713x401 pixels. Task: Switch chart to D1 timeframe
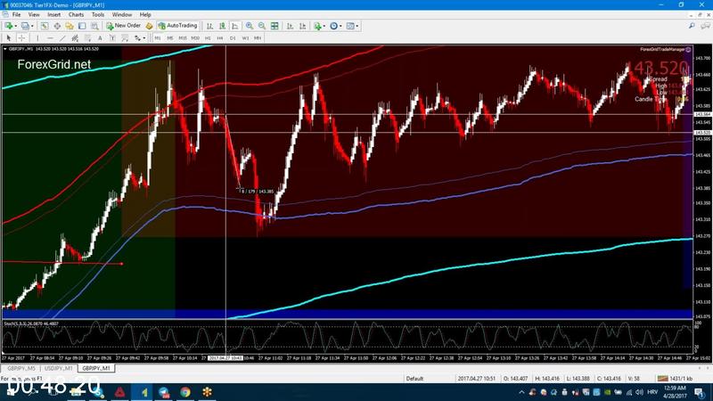233,38
